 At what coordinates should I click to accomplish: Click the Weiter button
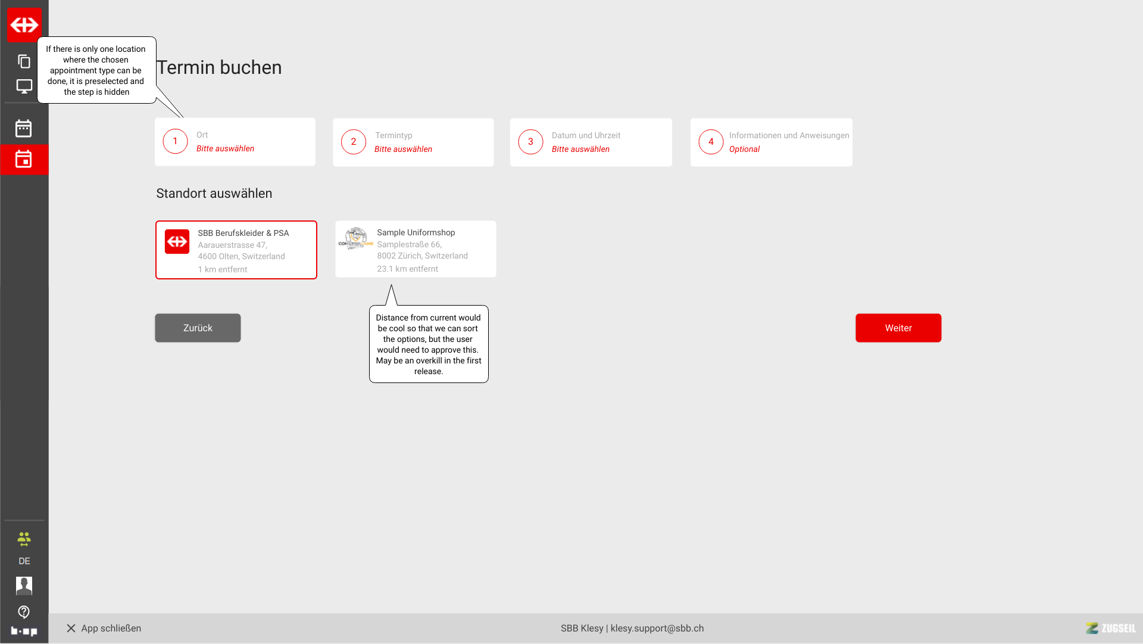click(x=898, y=328)
